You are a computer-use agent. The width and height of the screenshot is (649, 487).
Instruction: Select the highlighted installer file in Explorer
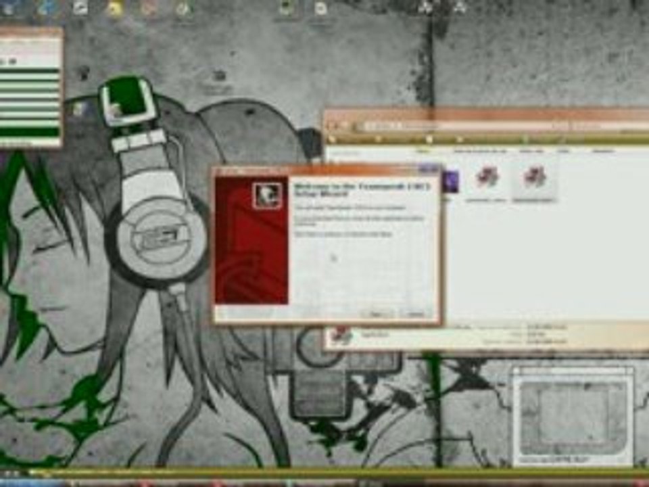tap(533, 181)
